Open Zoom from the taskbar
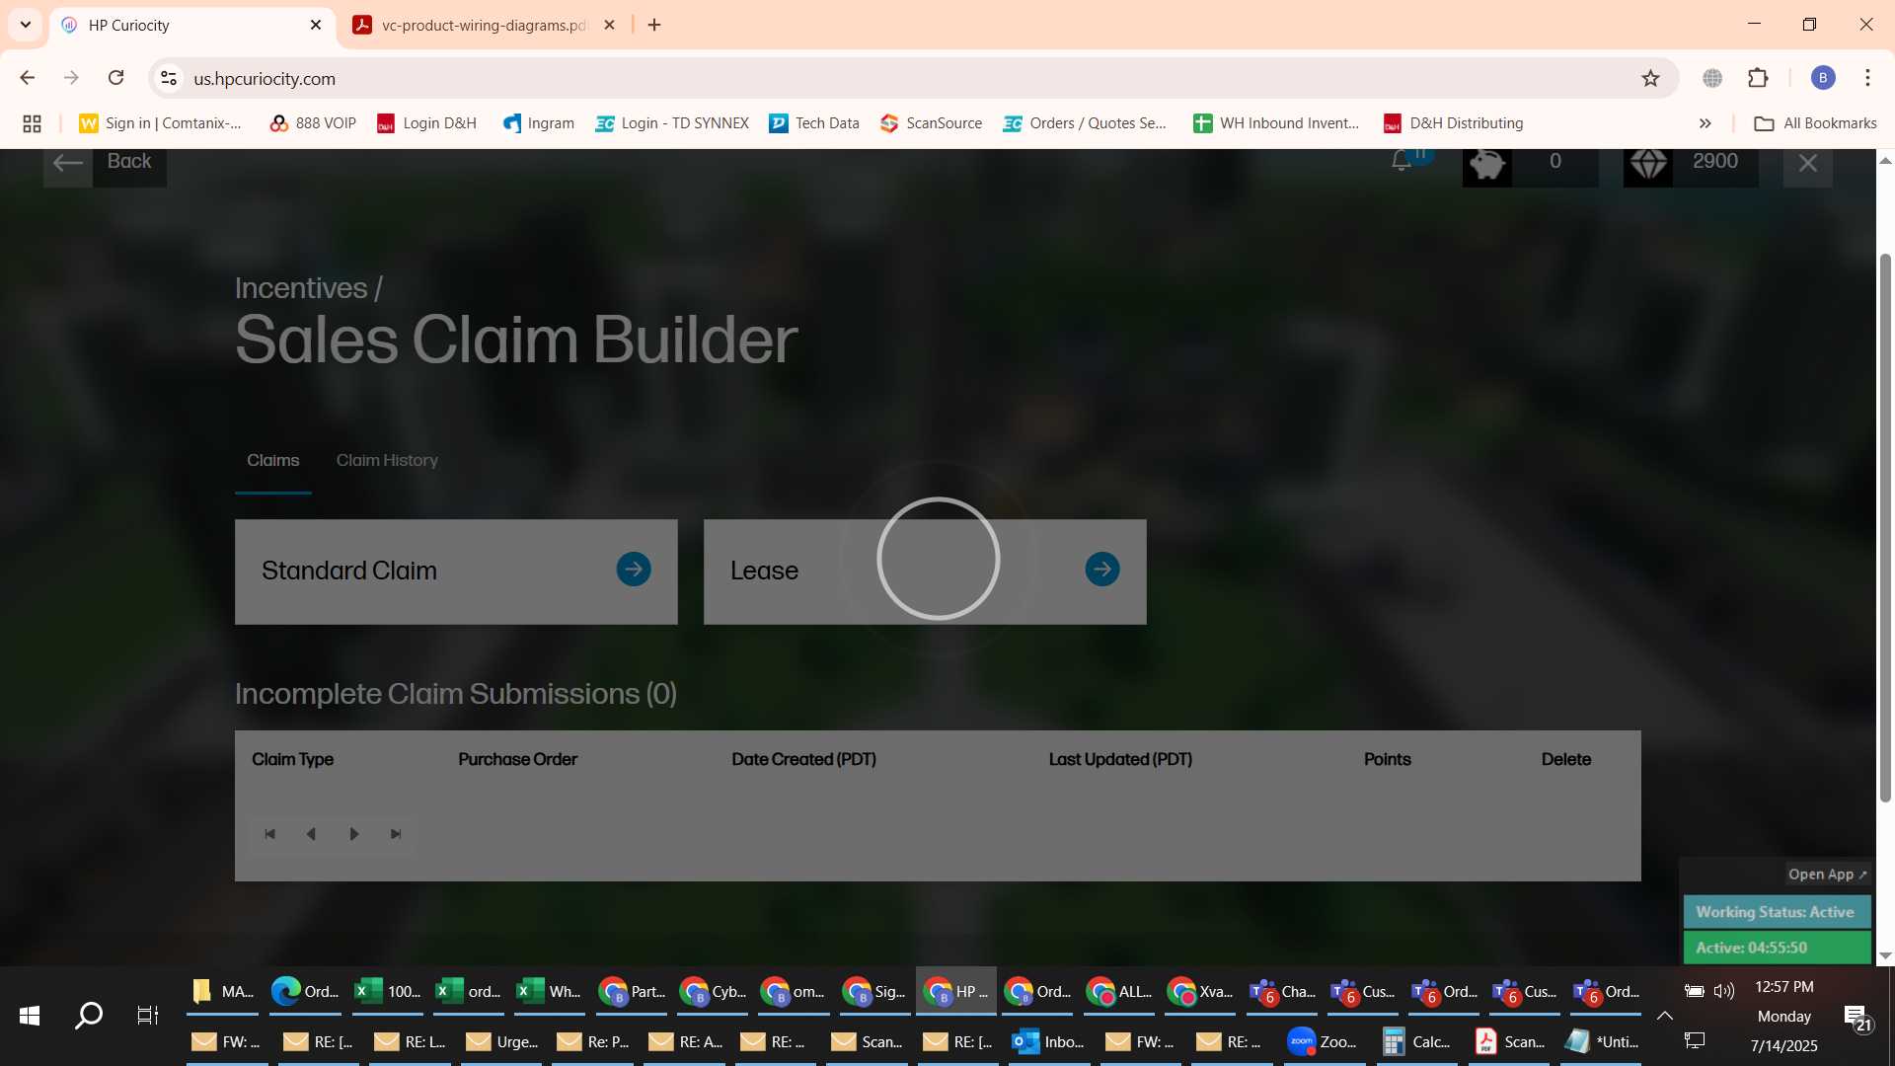1895x1066 pixels. pos(1323,1042)
